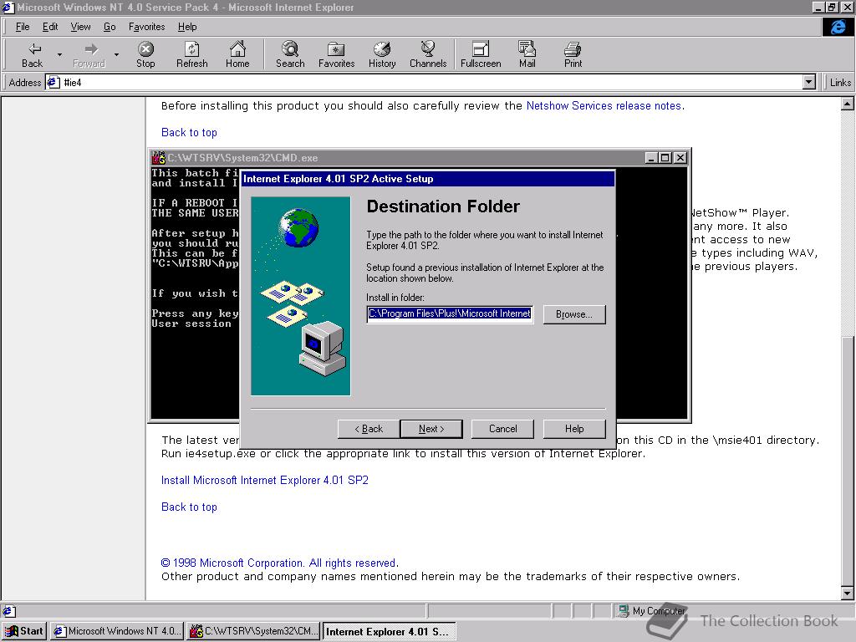Image resolution: width=856 pixels, height=642 pixels.
Task: Cancel the Internet Explorer setup
Action: coord(502,429)
